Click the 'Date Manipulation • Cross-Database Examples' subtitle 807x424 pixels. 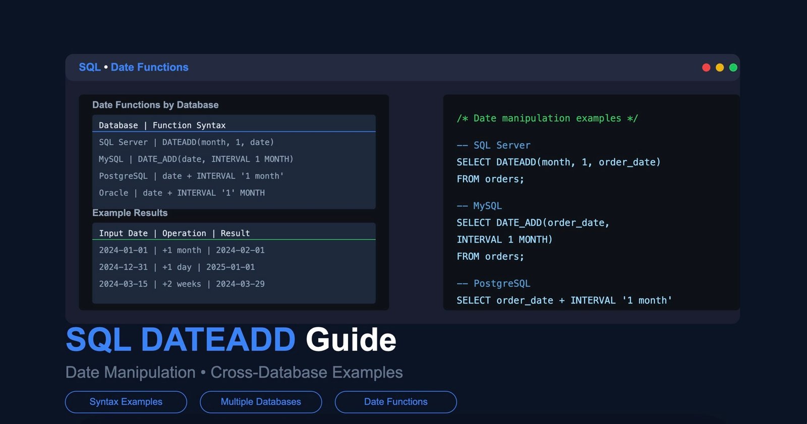click(x=234, y=372)
